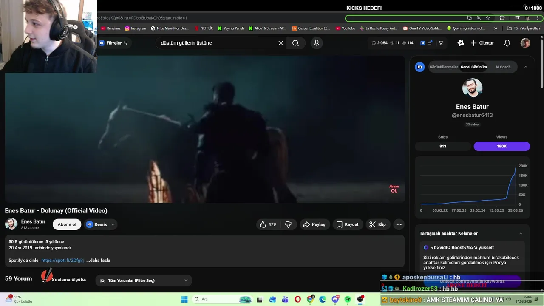Click the blue vidIQ logo in the stats bar
This screenshot has height=306, width=544.
point(423,43)
